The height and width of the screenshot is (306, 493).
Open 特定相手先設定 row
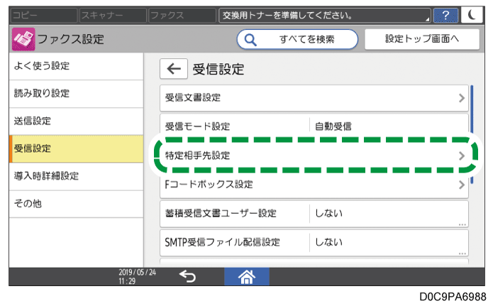click(x=314, y=155)
